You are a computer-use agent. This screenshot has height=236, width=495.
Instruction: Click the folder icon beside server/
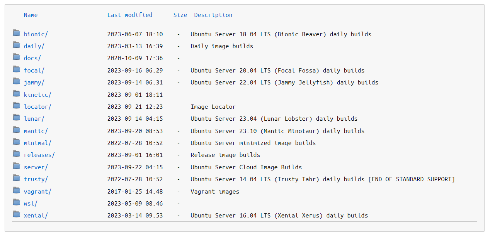(16, 166)
